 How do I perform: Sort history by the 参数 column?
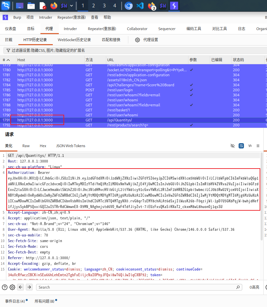pyautogui.click(x=199, y=60)
